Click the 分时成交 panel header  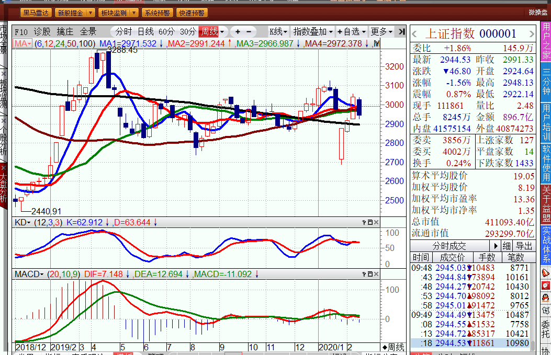(449, 246)
